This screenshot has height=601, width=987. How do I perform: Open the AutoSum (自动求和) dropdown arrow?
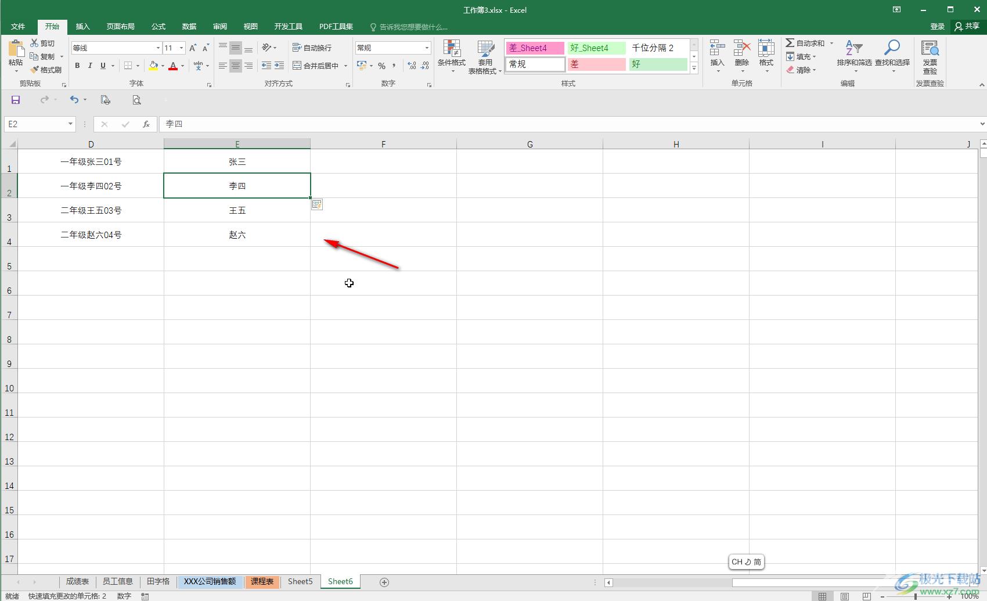[831, 43]
